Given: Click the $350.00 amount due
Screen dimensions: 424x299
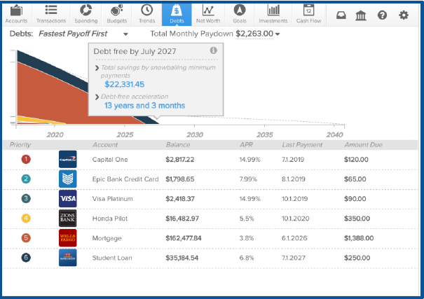Looking at the screenshot, I should (x=357, y=218).
